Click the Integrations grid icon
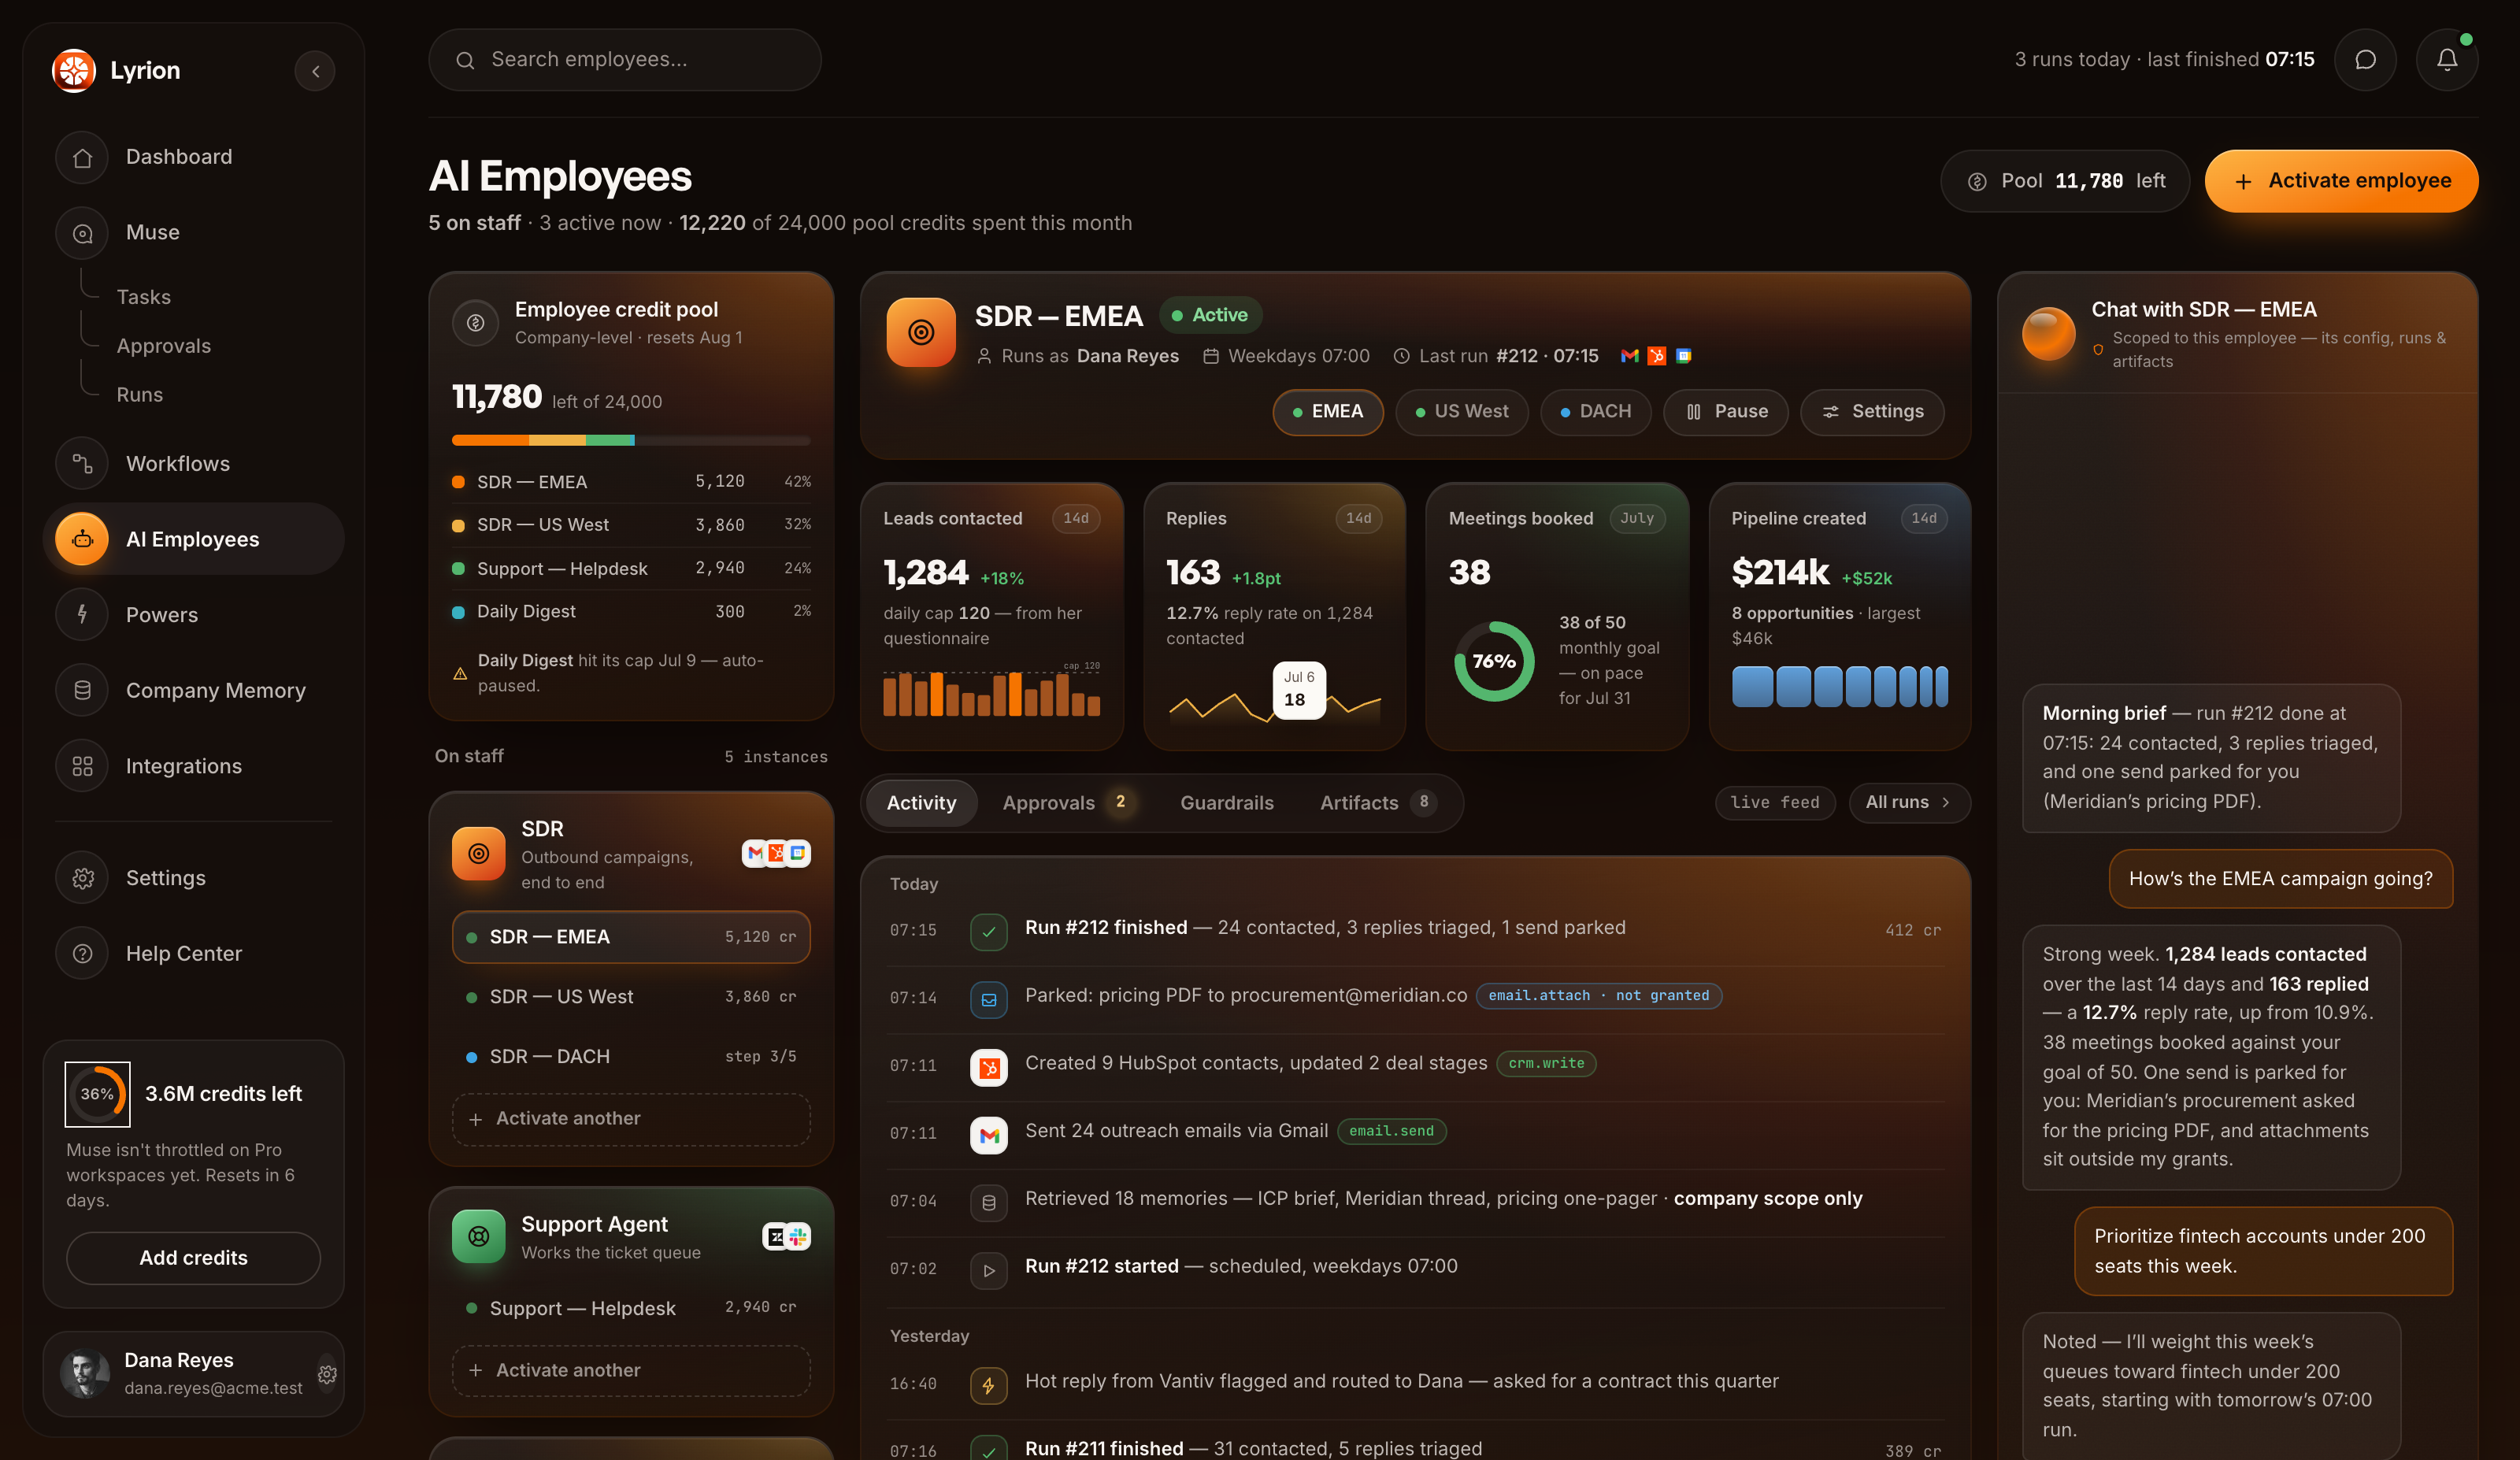Screen dimensions: 2520x1460 (82, 767)
